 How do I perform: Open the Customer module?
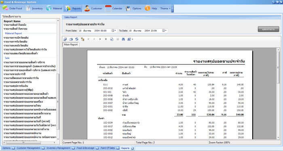click(x=93, y=8)
